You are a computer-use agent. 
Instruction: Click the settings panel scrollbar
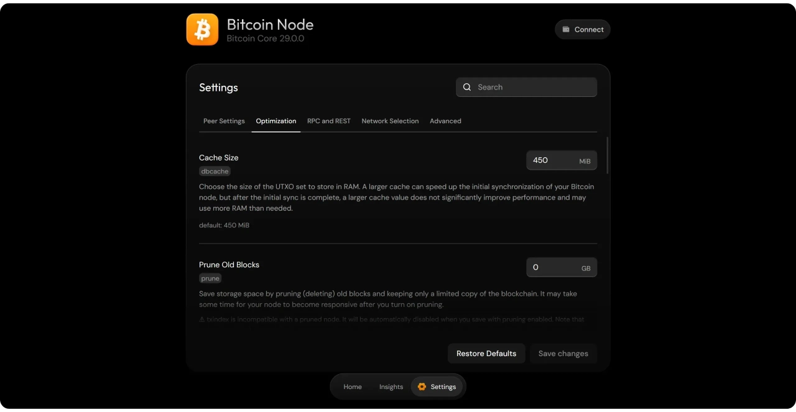[x=607, y=156]
